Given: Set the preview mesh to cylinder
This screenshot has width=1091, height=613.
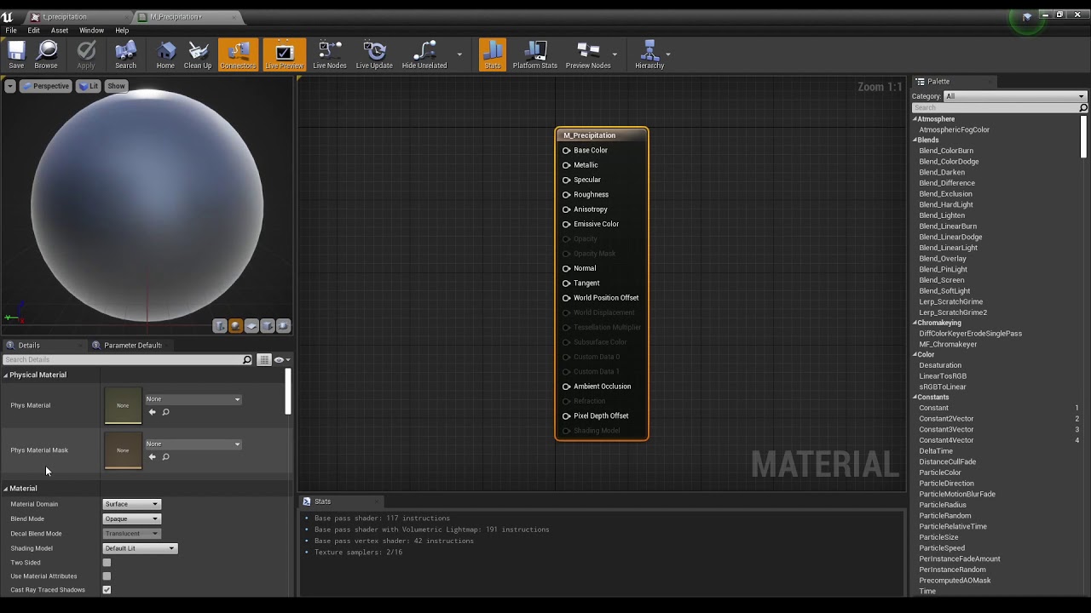Looking at the screenshot, I should pos(220,326).
